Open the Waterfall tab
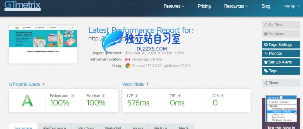Image resolution: width=303 pixels, height=129 pixels. pos(113,127)
